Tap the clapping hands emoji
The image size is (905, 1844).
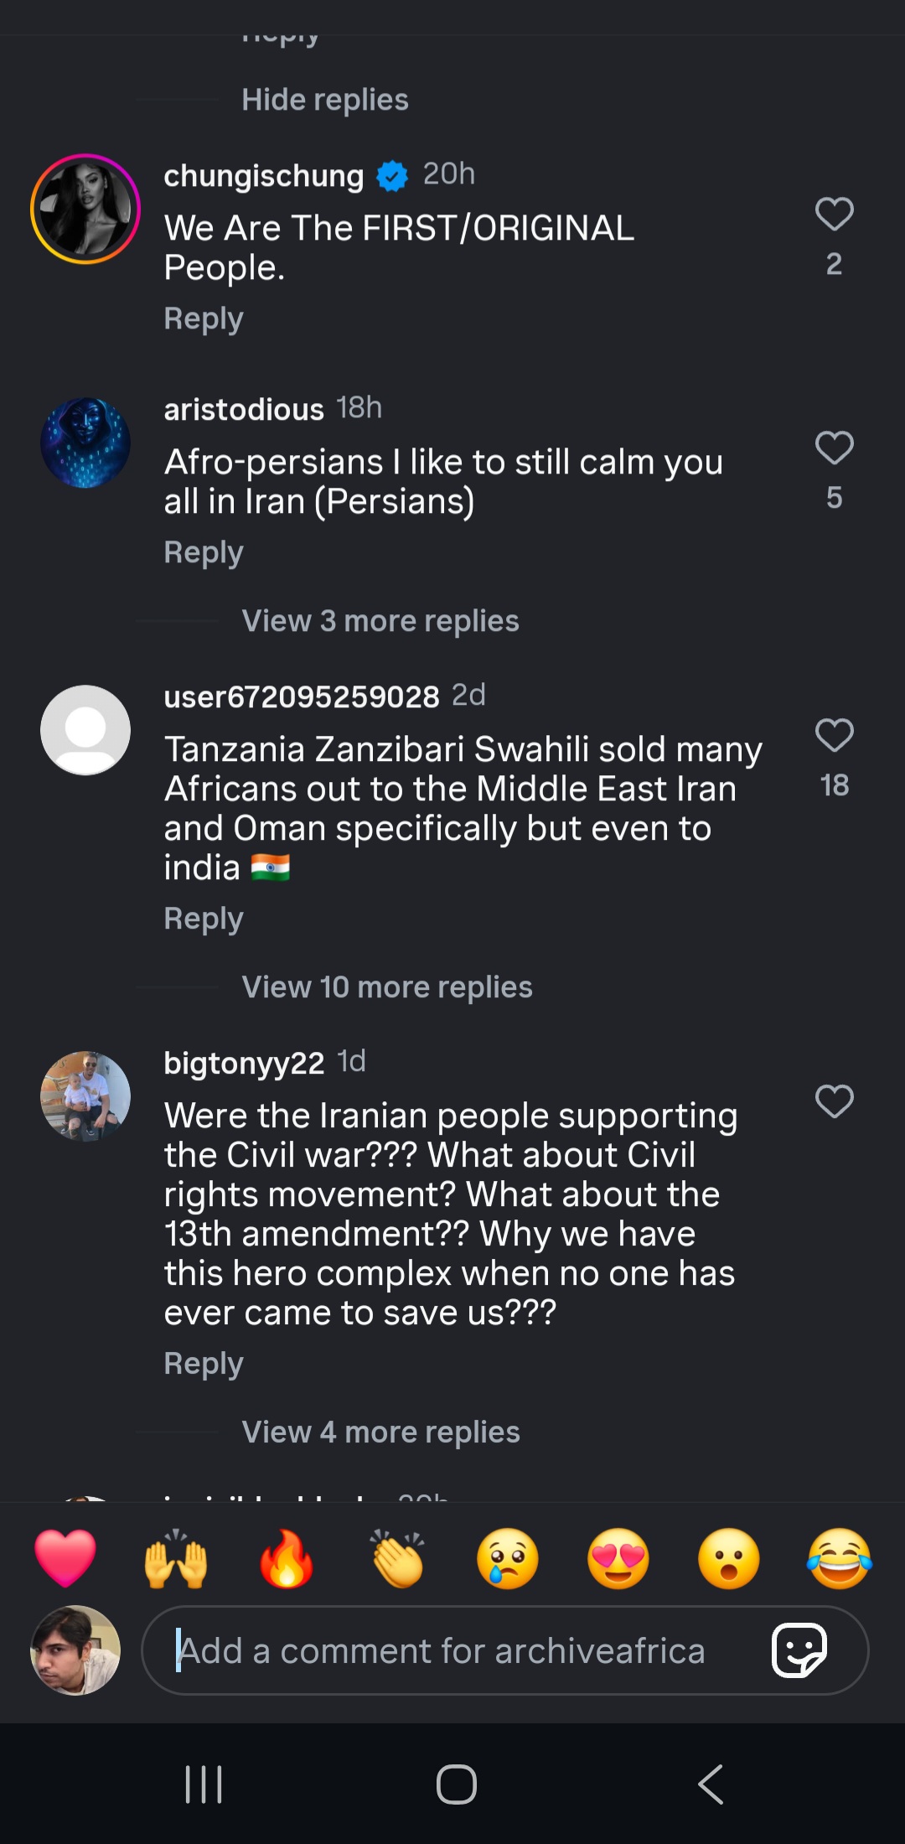pos(398,1559)
